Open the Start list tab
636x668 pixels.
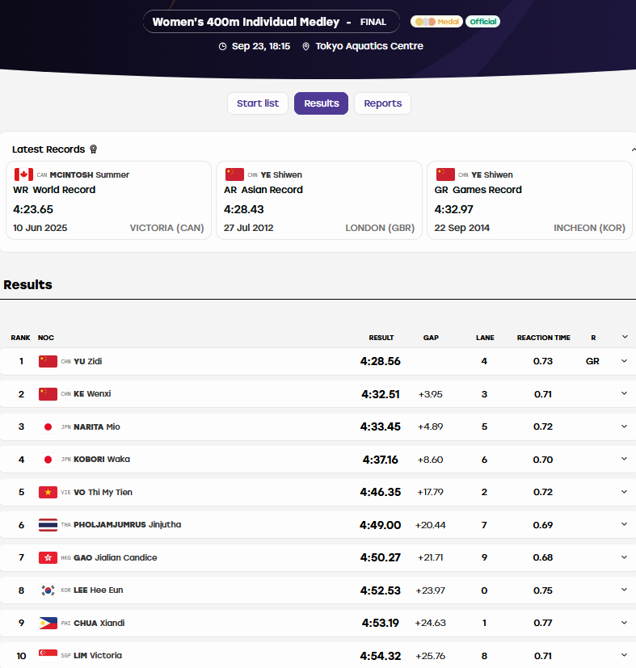pyautogui.click(x=258, y=103)
